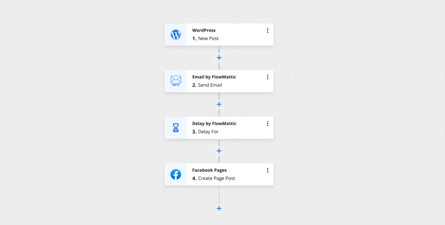The width and height of the screenshot is (445, 225).
Task: Click the Facebook logo icon
Action: (176, 174)
